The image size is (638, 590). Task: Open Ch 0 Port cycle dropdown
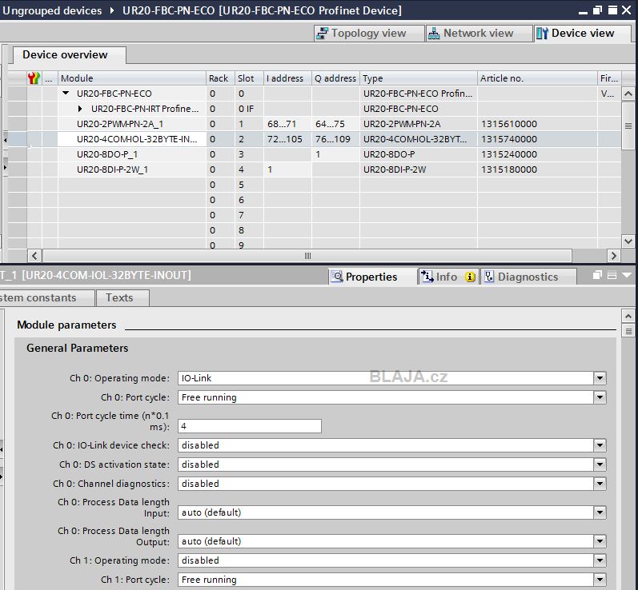pos(600,397)
